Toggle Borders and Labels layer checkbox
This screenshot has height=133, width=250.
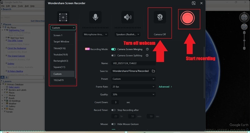coord(5,90)
